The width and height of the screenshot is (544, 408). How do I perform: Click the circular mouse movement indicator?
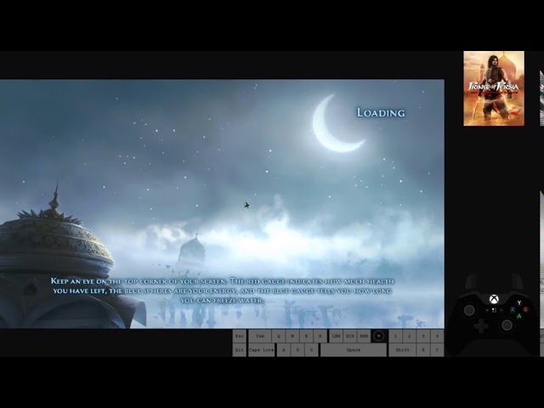[x=378, y=336]
